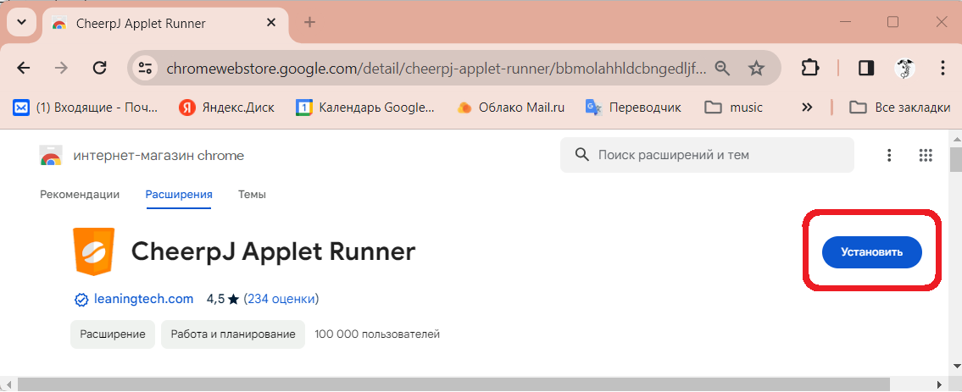Open the web store three-dot menu
The height and width of the screenshot is (392, 962).
[889, 155]
